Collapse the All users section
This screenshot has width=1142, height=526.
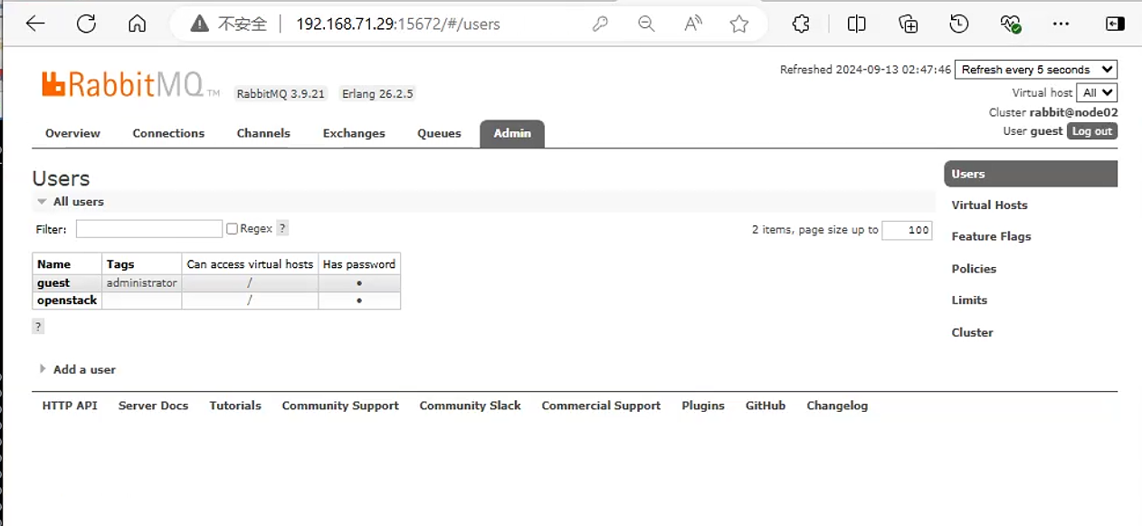point(71,202)
